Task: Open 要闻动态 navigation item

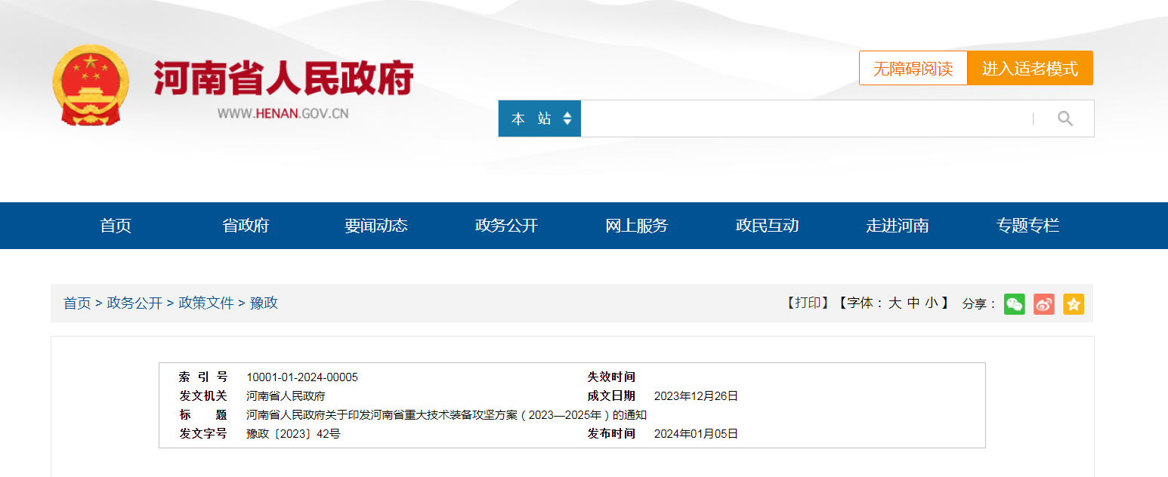Action: coord(376,226)
